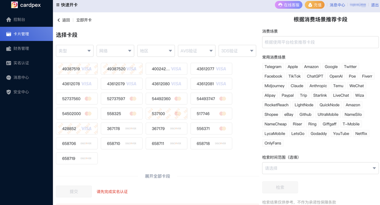Open the AVS验证 dropdown filter

[196, 51]
